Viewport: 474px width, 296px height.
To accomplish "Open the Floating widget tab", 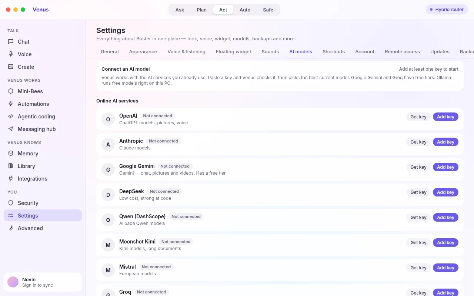I will 233,52.
